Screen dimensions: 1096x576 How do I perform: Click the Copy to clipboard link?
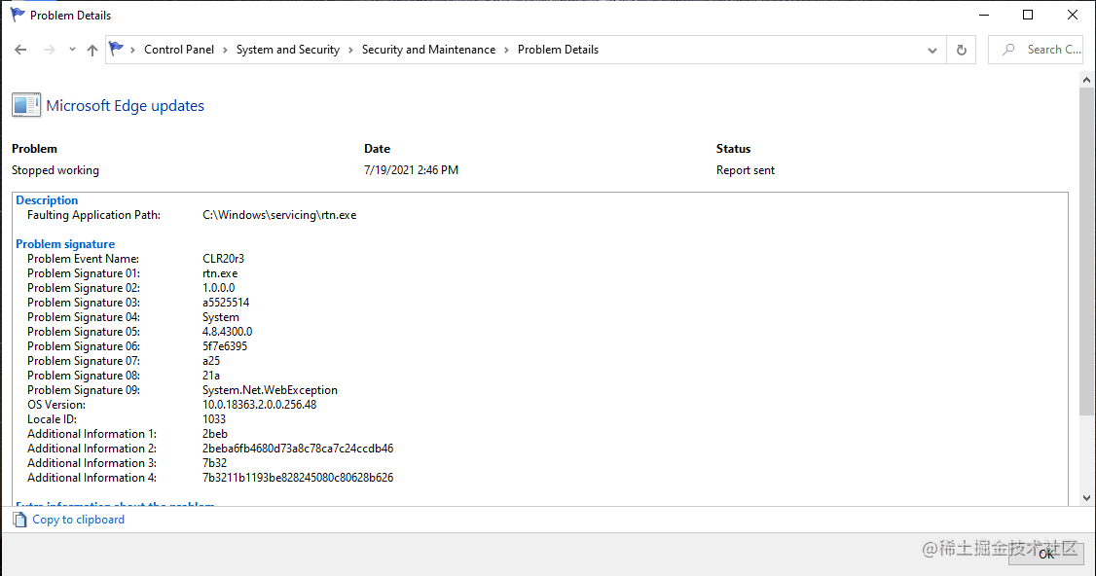pyautogui.click(x=78, y=520)
